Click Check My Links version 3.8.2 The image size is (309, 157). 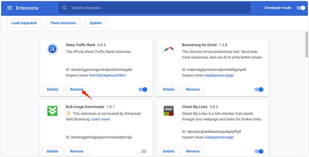click(214, 107)
